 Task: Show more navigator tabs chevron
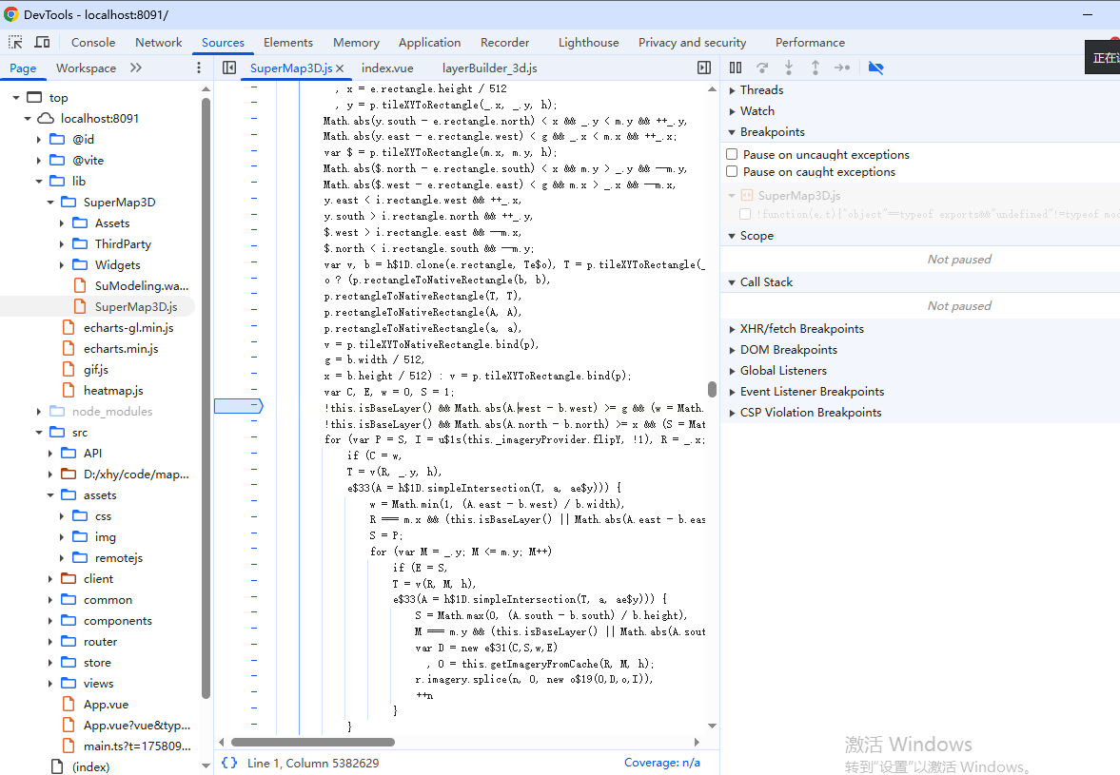point(136,68)
